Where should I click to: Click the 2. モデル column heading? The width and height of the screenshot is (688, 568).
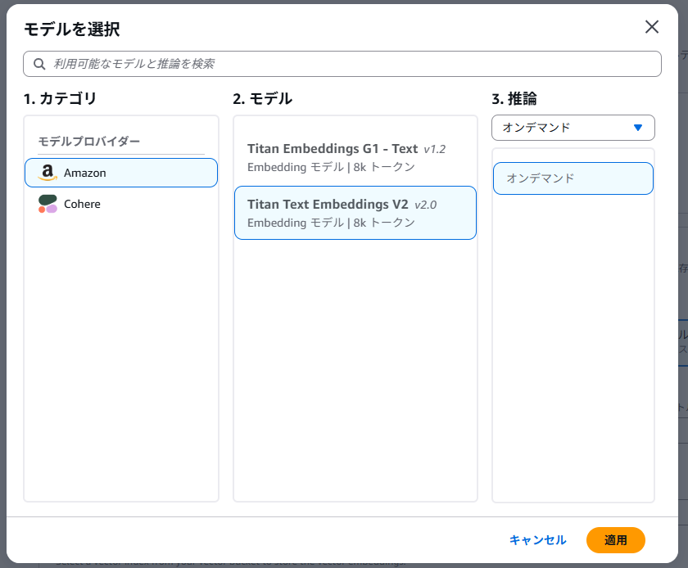262,99
